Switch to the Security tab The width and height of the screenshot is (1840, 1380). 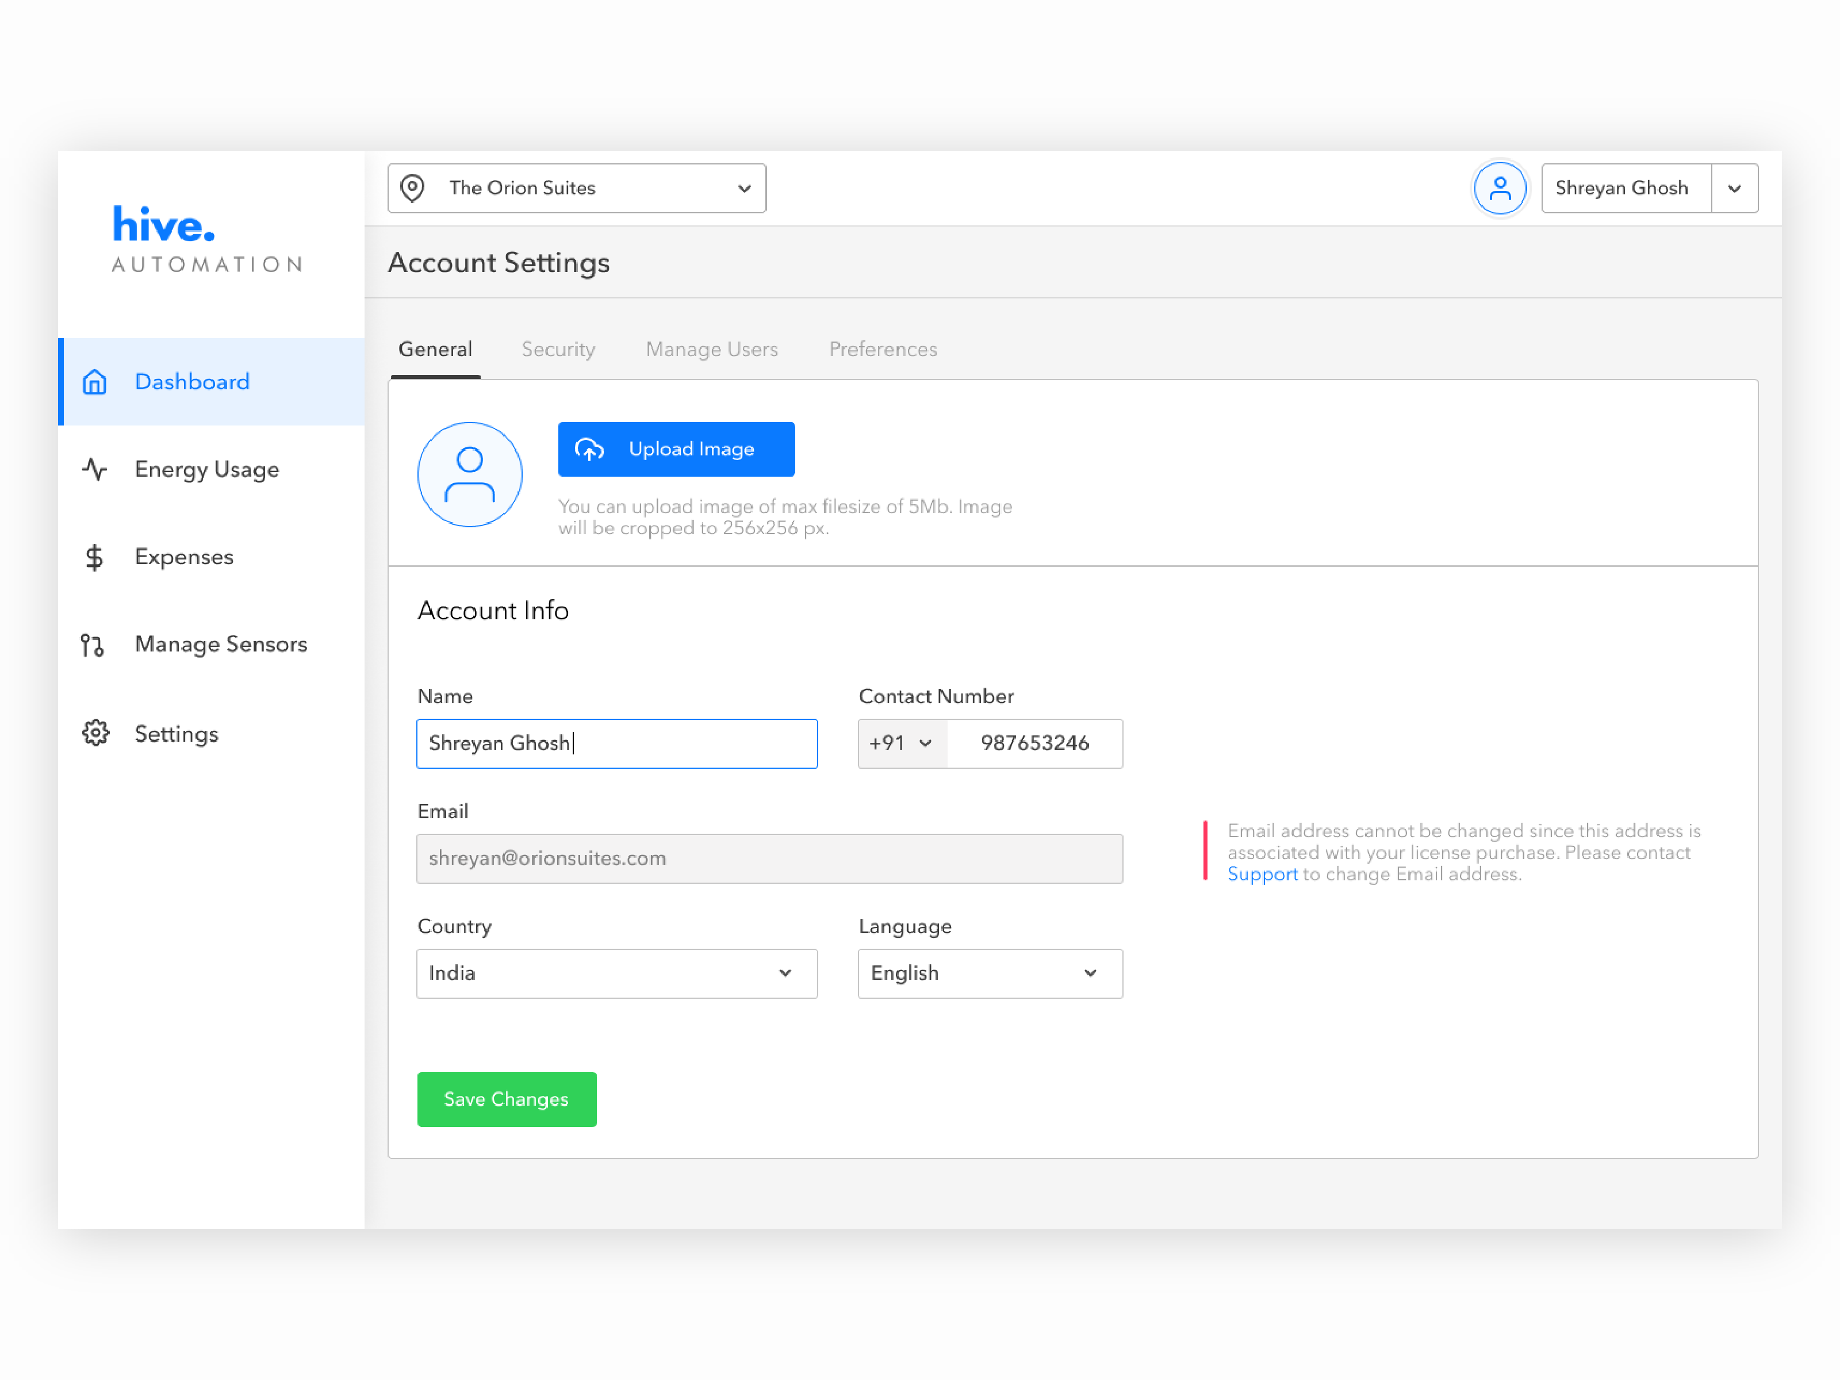coord(558,348)
